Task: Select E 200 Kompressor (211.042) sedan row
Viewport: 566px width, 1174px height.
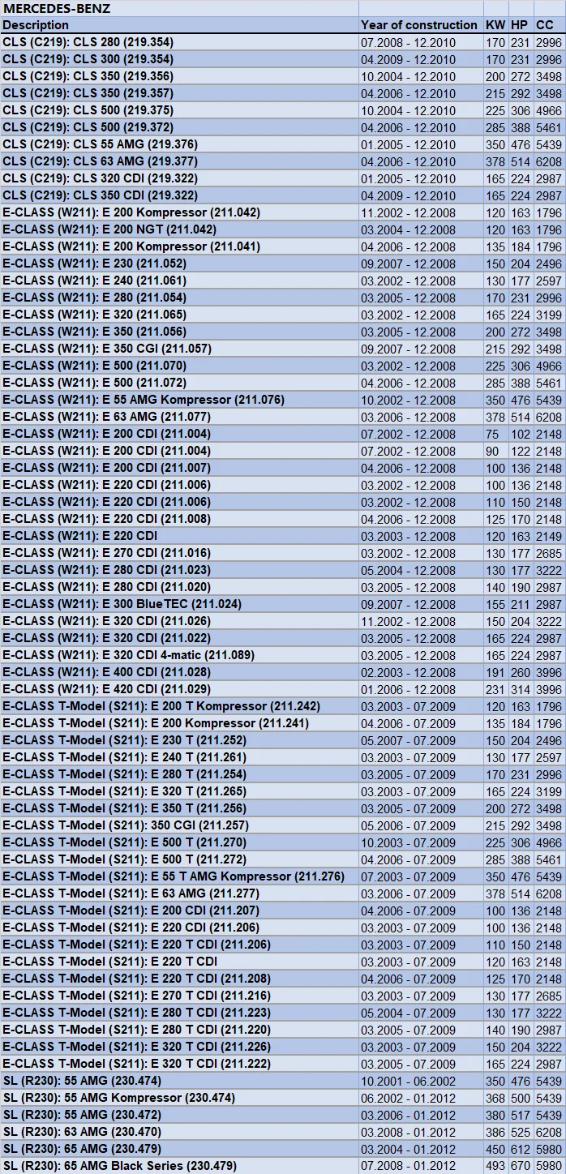Action: tap(283, 212)
